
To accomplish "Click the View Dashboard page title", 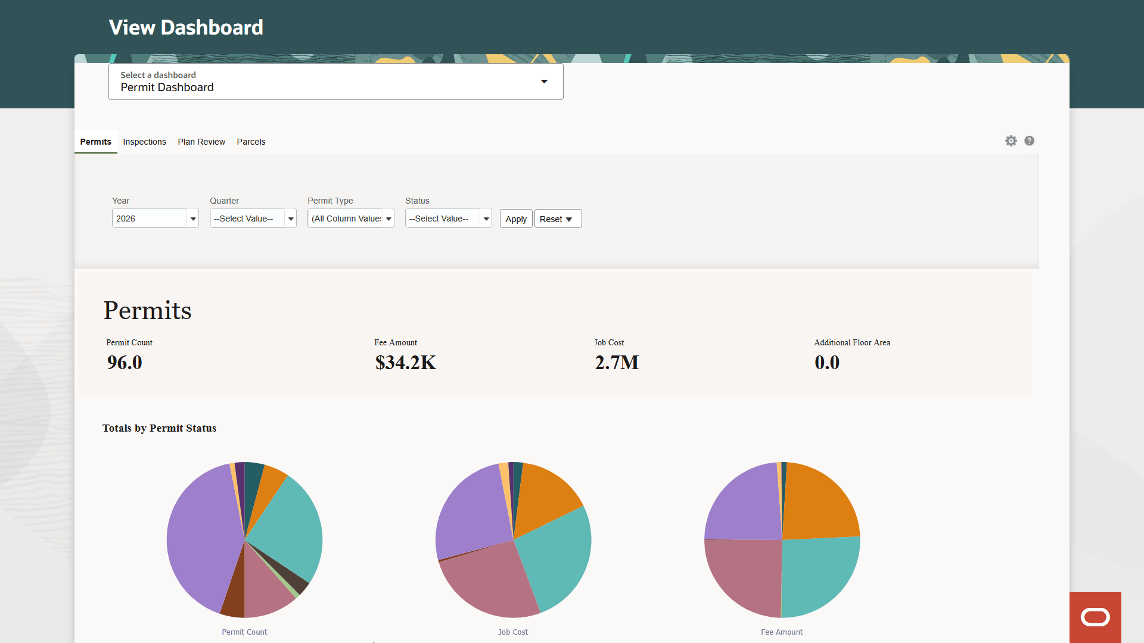I will tap(186, 27).
